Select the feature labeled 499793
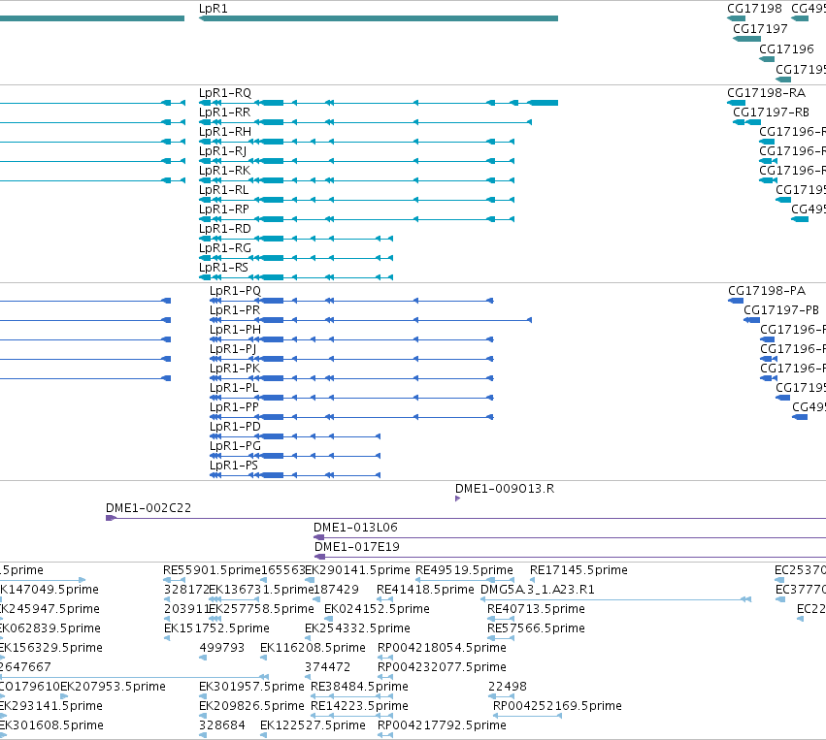 tap(221, 648)
